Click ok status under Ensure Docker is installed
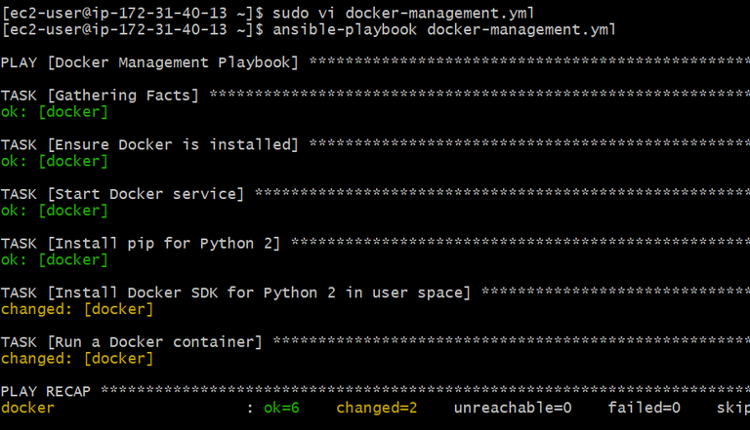750x430 pixels. [55, 161]
